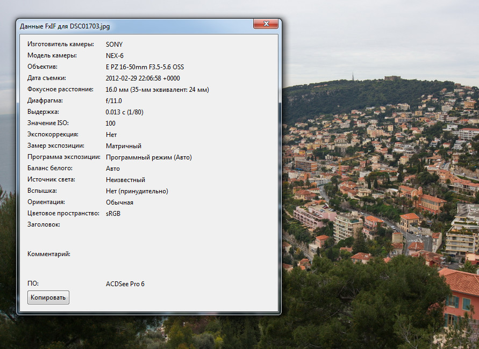The image size is (479, 349).
Task: Click the Баланс белого label
Action: click(50, 168)
